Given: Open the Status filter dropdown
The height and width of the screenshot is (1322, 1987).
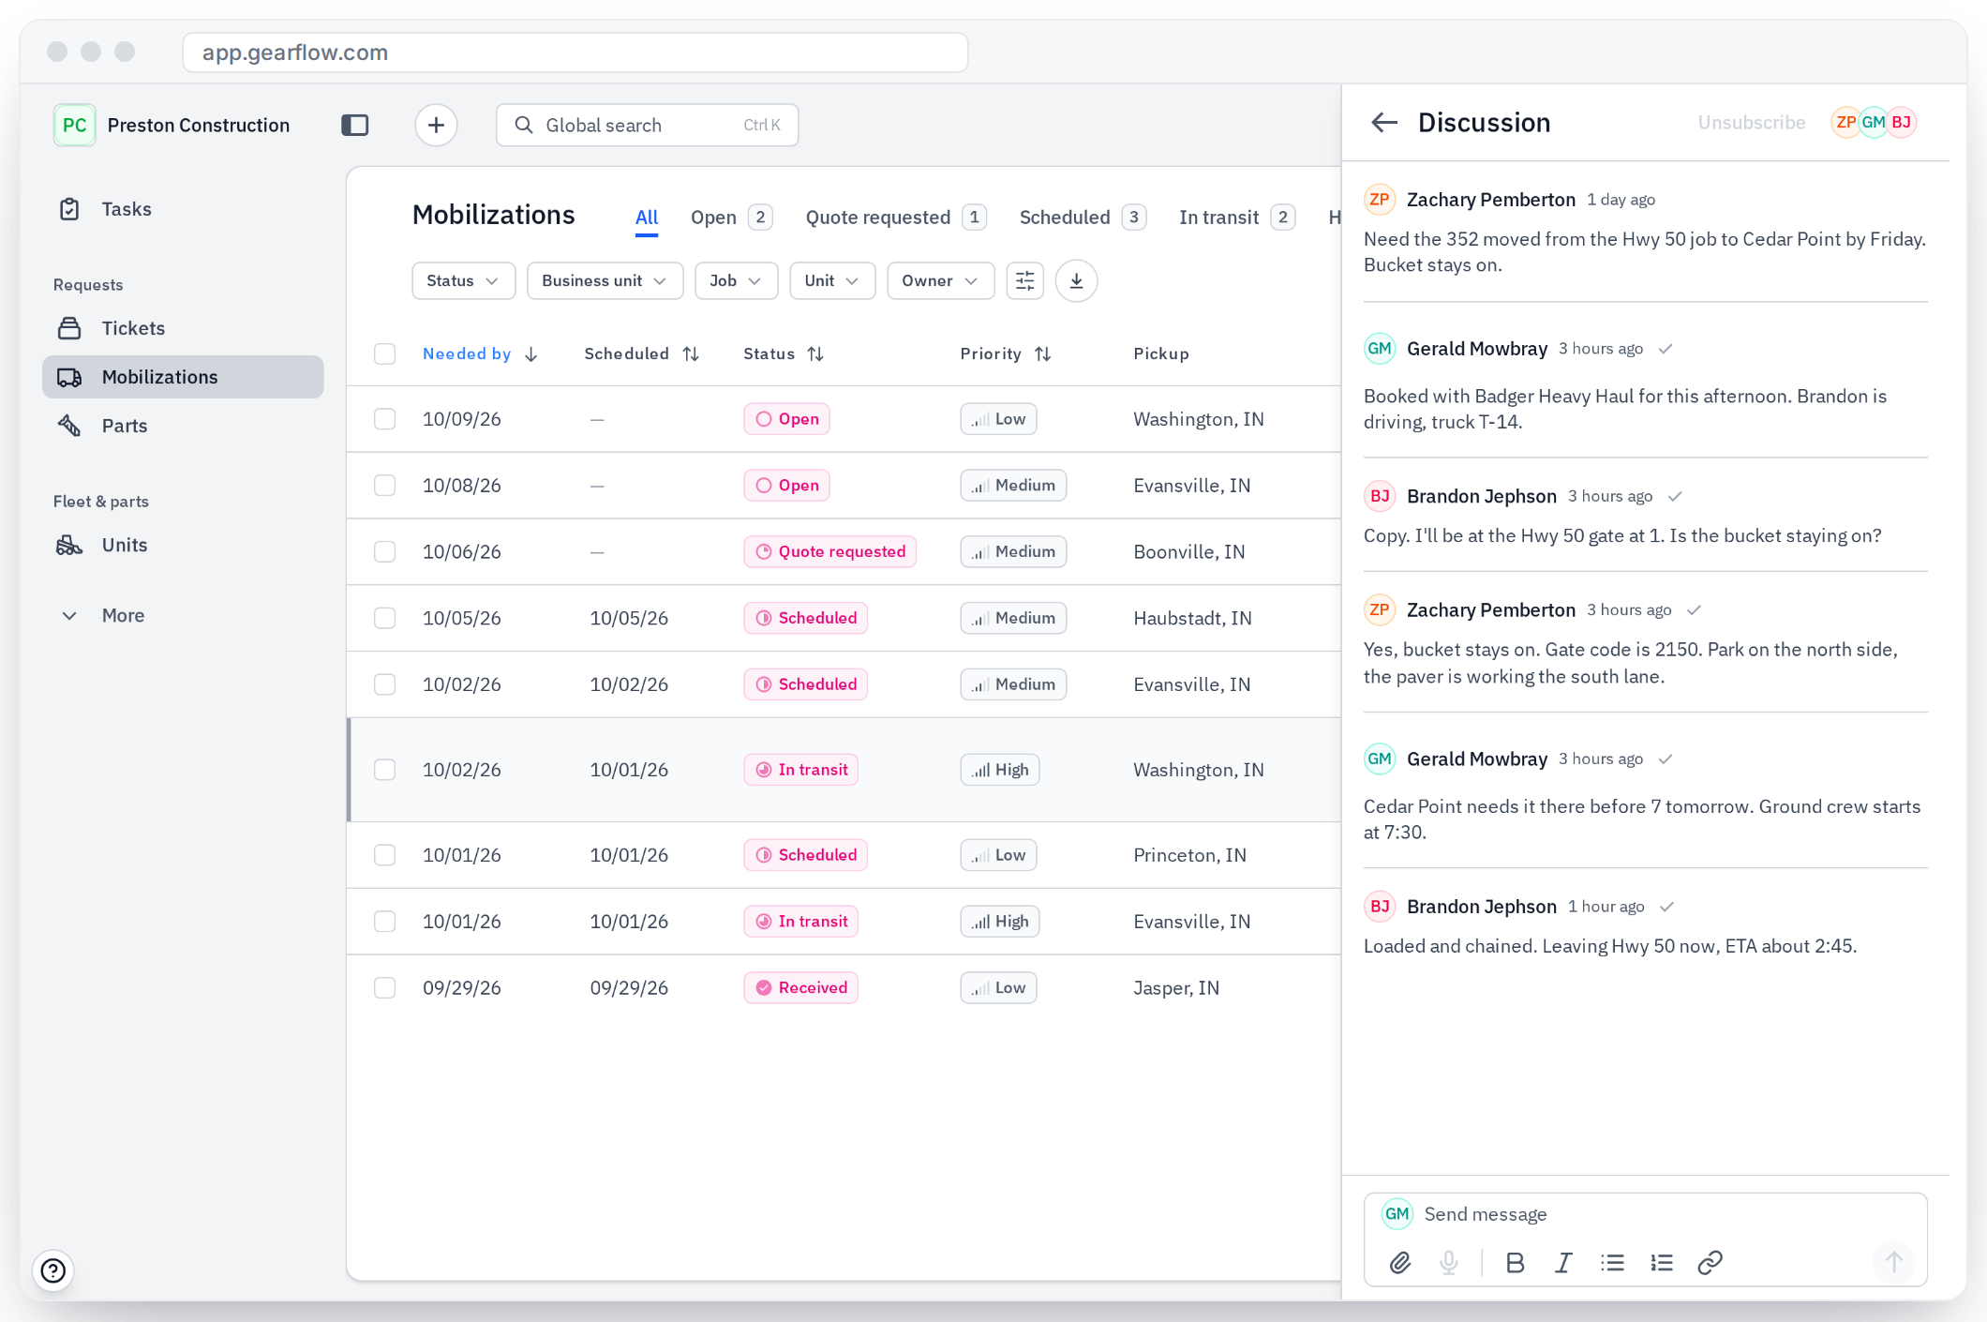Looking at the screenshot, I should point(463,280).
